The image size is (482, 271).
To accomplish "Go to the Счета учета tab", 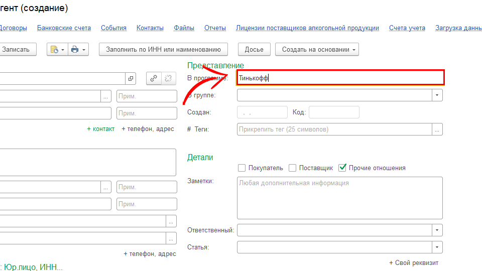I will pyautogui.click(x=407, y=28).
